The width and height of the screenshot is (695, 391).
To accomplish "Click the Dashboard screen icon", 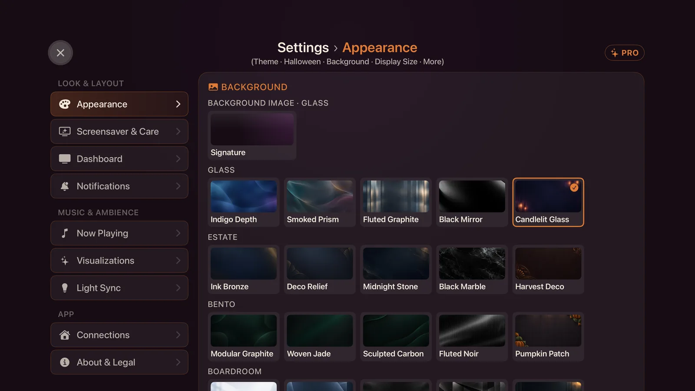I will click(x=65, y=159).
